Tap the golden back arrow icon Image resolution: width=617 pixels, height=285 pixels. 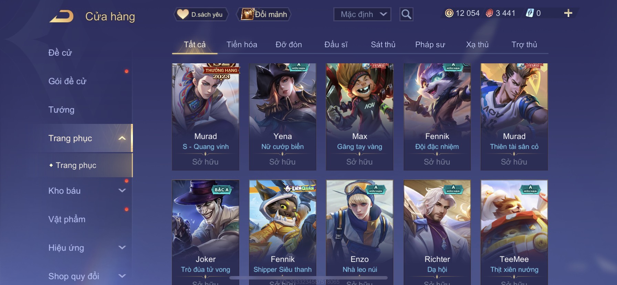(x=61, y=16)
